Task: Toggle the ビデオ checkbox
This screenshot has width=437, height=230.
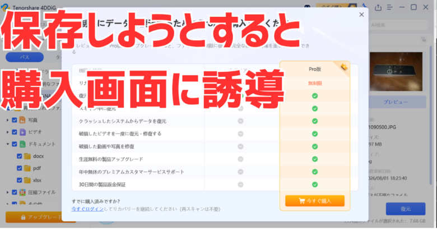Action: pyautogui.click(x=15, y=132)
